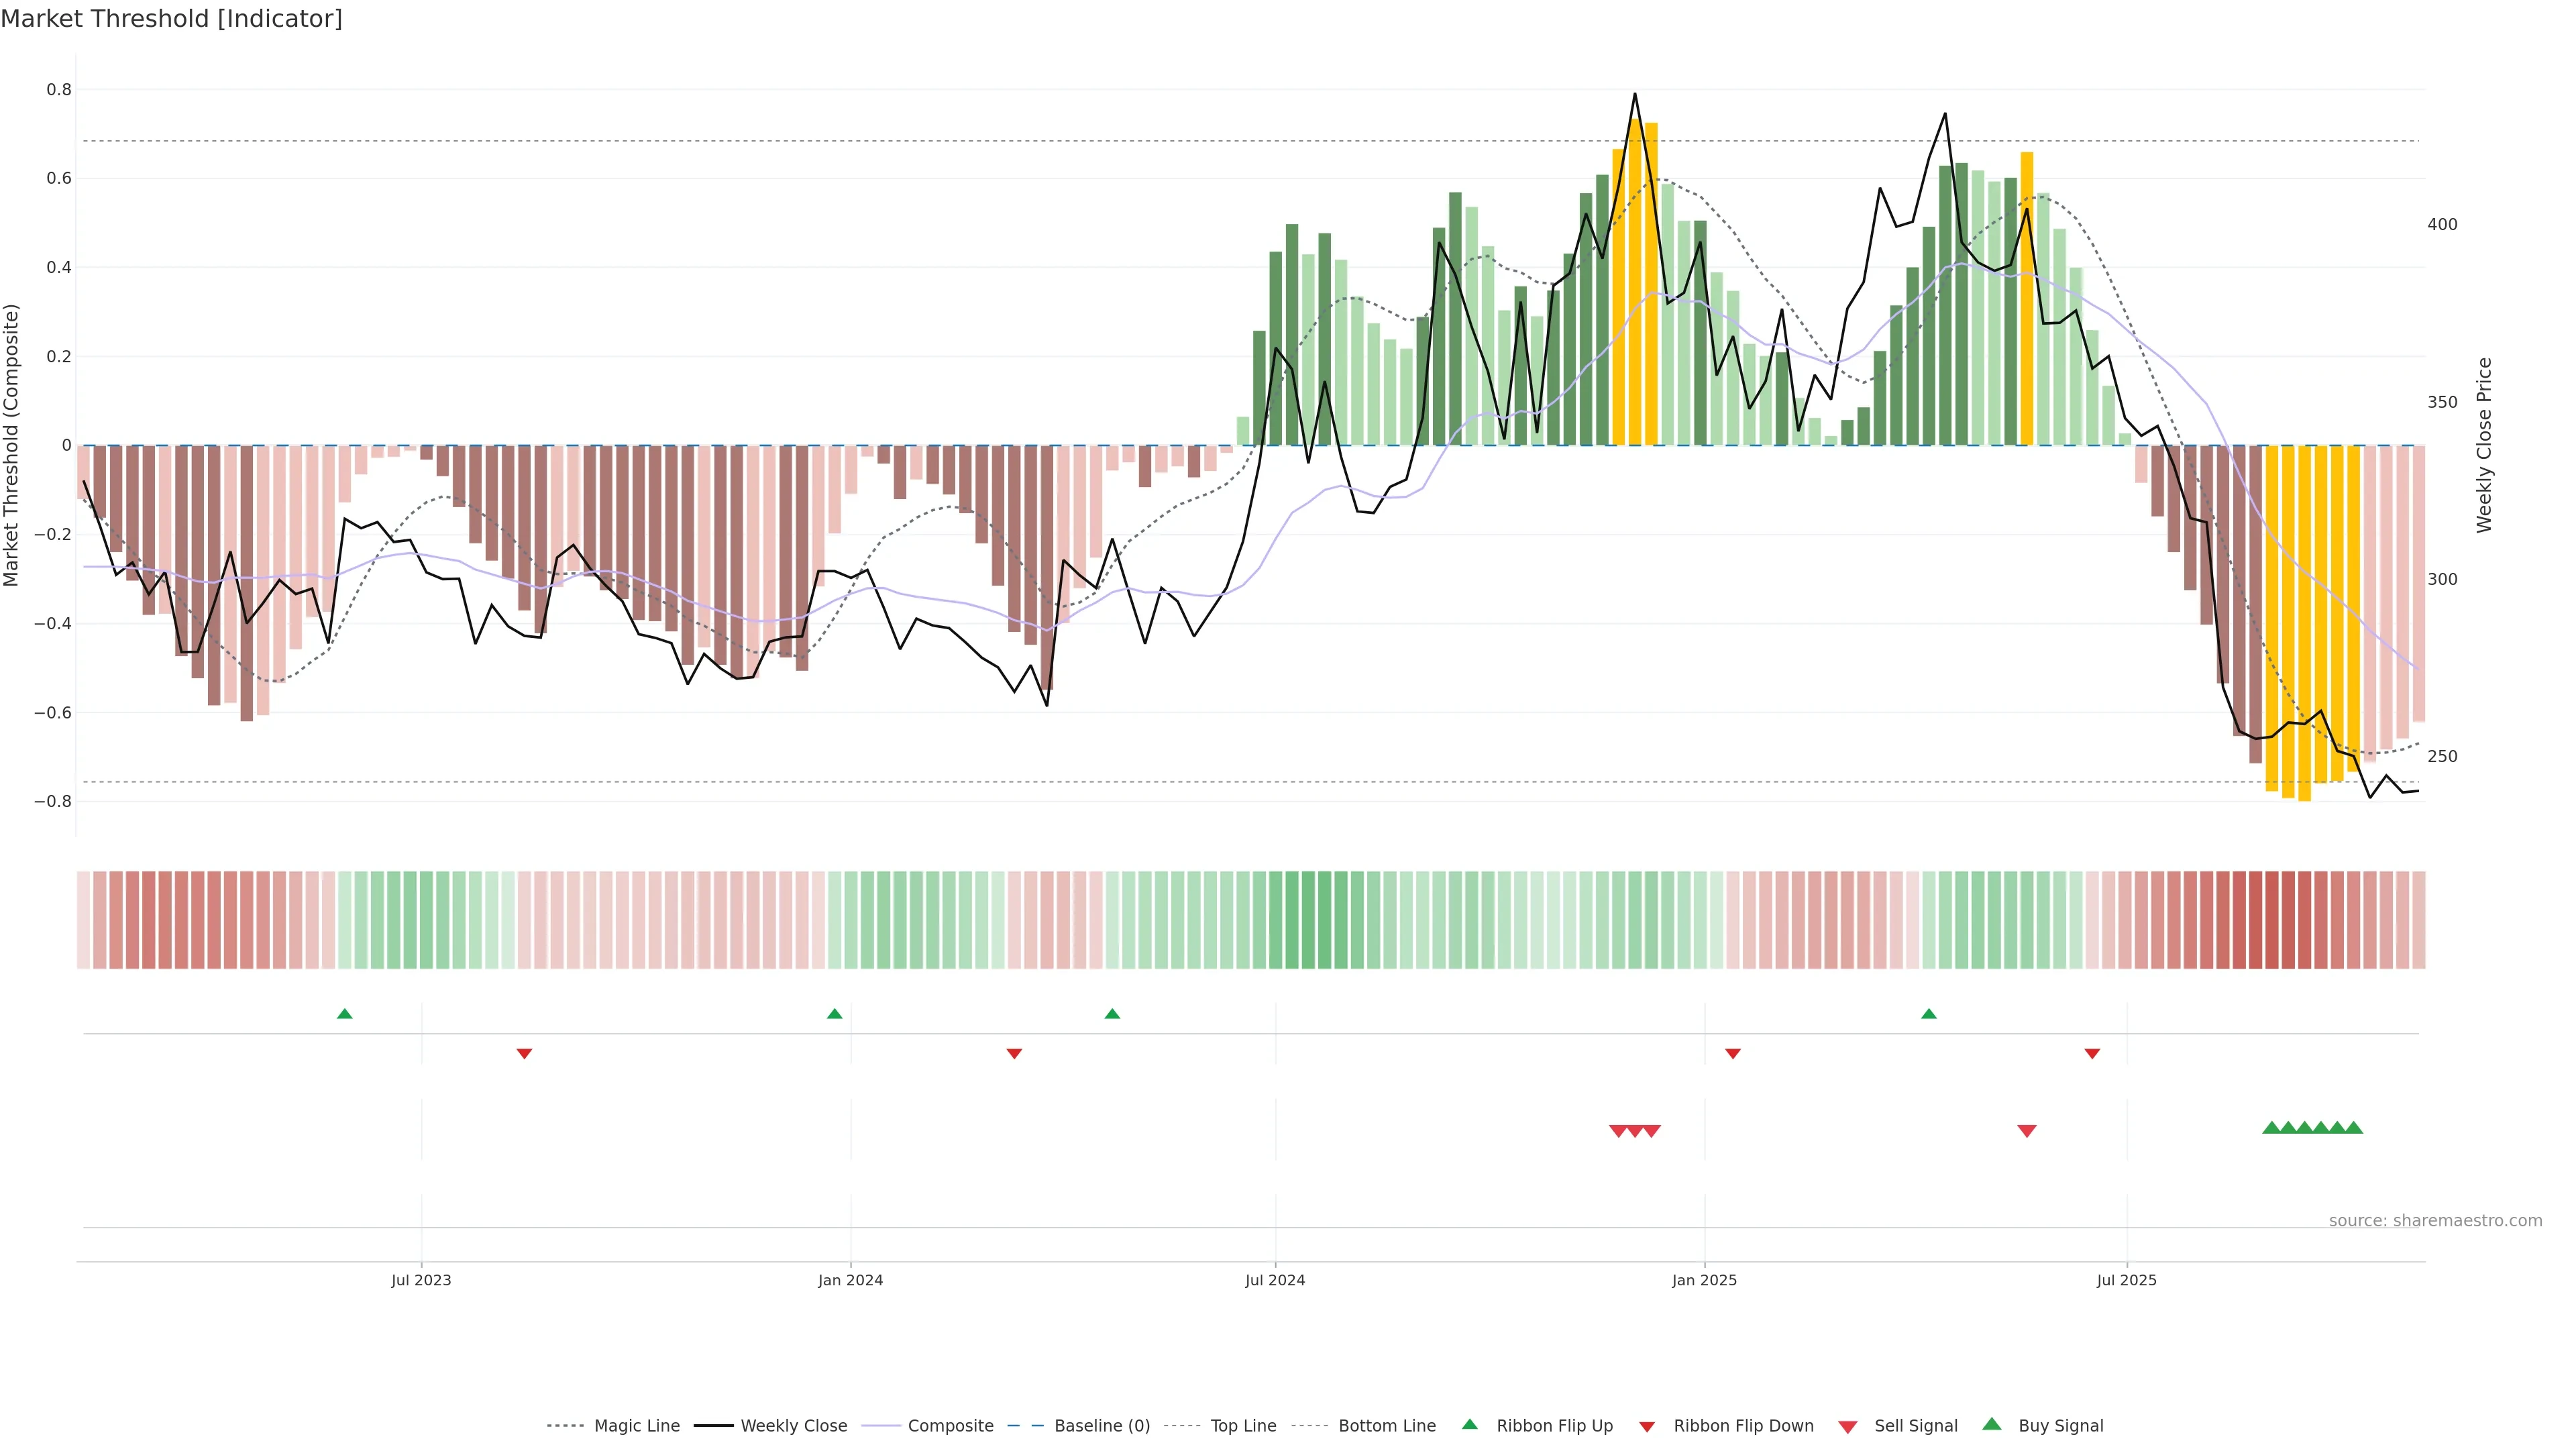Click the Magic Line legend entry
2576x1449 pixels.
coord(636,1426)
